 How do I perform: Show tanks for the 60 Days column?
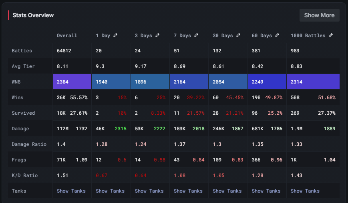266,191
